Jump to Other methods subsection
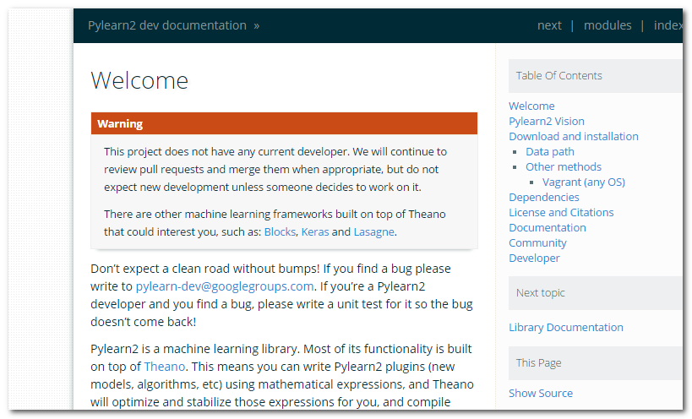 563,167
